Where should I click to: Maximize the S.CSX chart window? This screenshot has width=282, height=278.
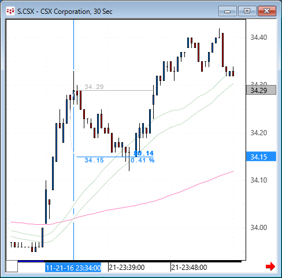(247, 11)
